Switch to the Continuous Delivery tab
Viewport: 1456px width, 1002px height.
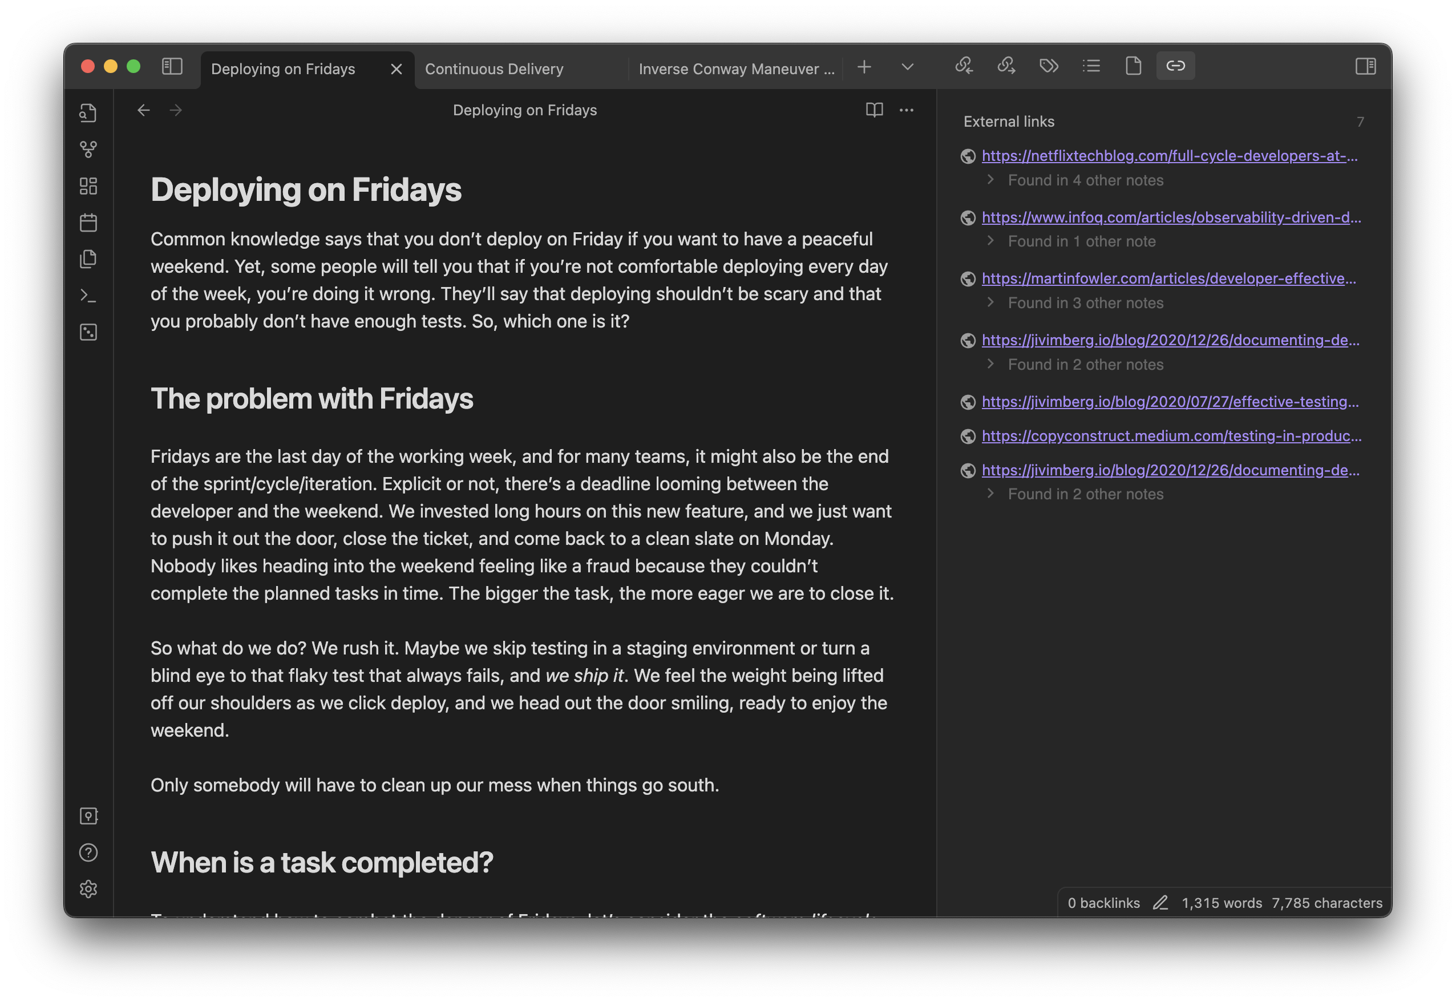click(495, 65)
